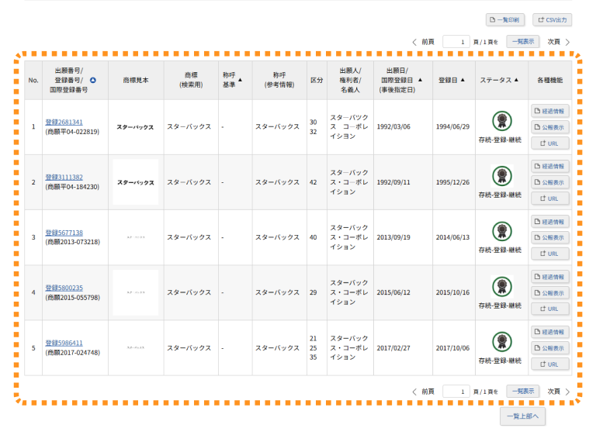The height and width of the screenshot is (435, 596).
Task: Go to next page with top 次頁 arrow
Action: click(x=567, y=42)
